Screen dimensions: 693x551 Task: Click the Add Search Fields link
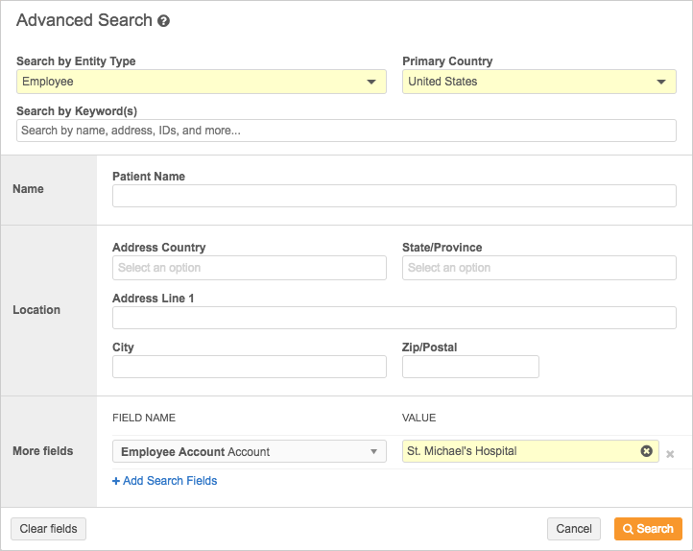click(164, 481)
